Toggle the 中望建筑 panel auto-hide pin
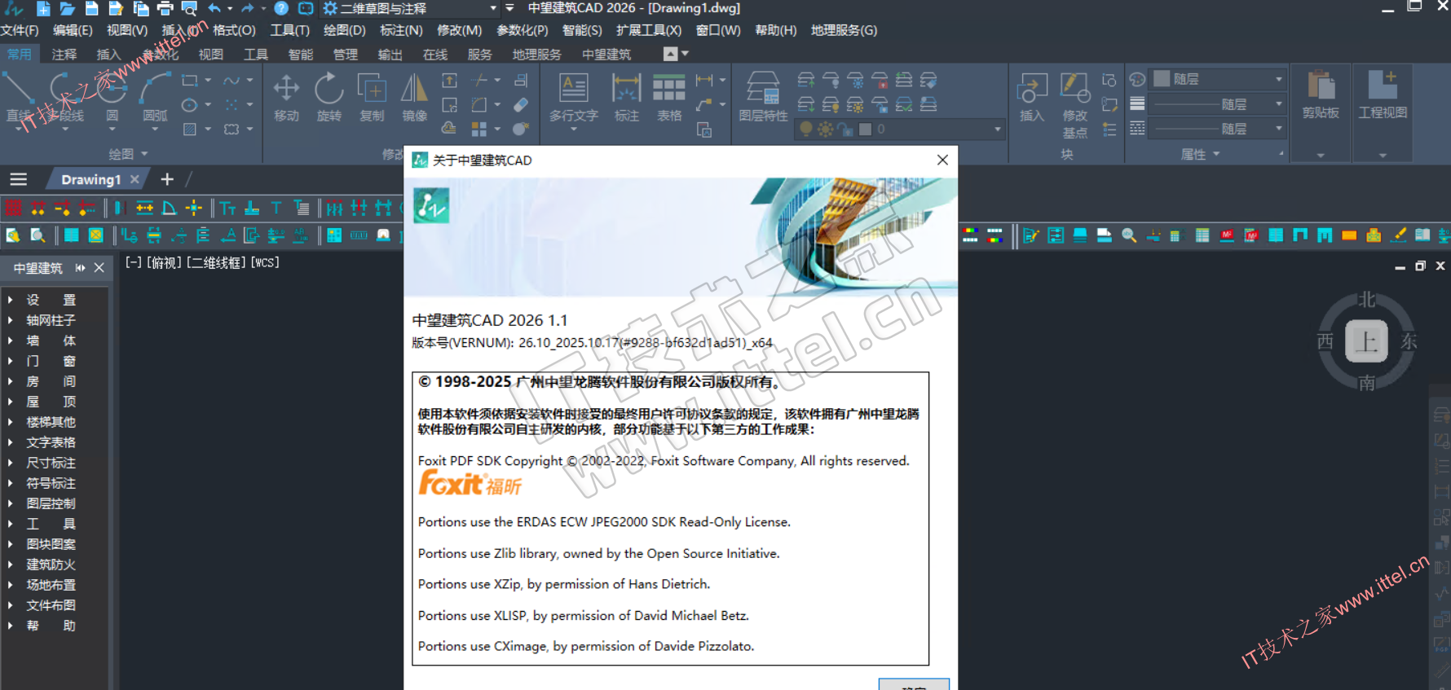 click(x=80, y=268)
